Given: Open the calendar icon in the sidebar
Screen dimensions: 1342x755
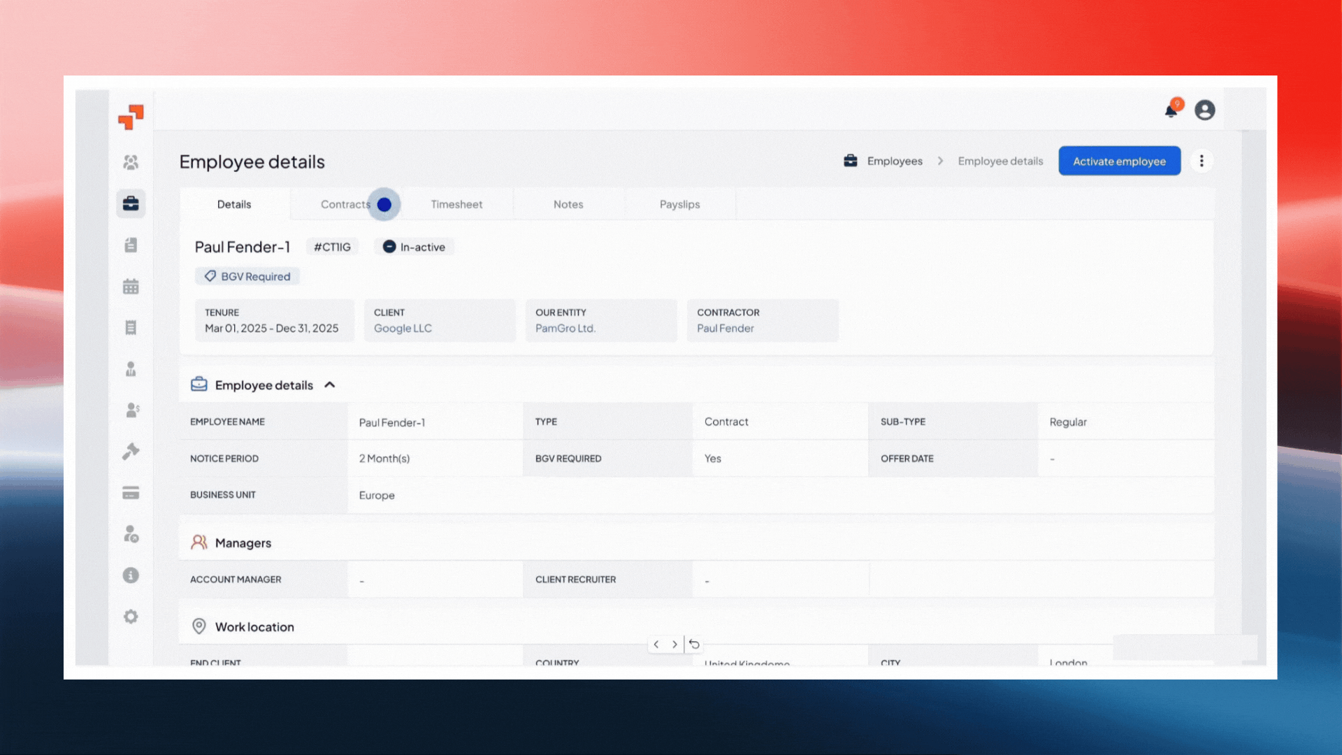Looking at the screenshot, I should click(131, 285).
